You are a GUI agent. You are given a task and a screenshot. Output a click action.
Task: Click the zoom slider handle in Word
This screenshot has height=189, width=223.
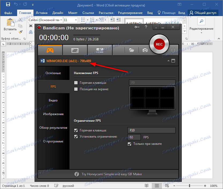[190, 186]
